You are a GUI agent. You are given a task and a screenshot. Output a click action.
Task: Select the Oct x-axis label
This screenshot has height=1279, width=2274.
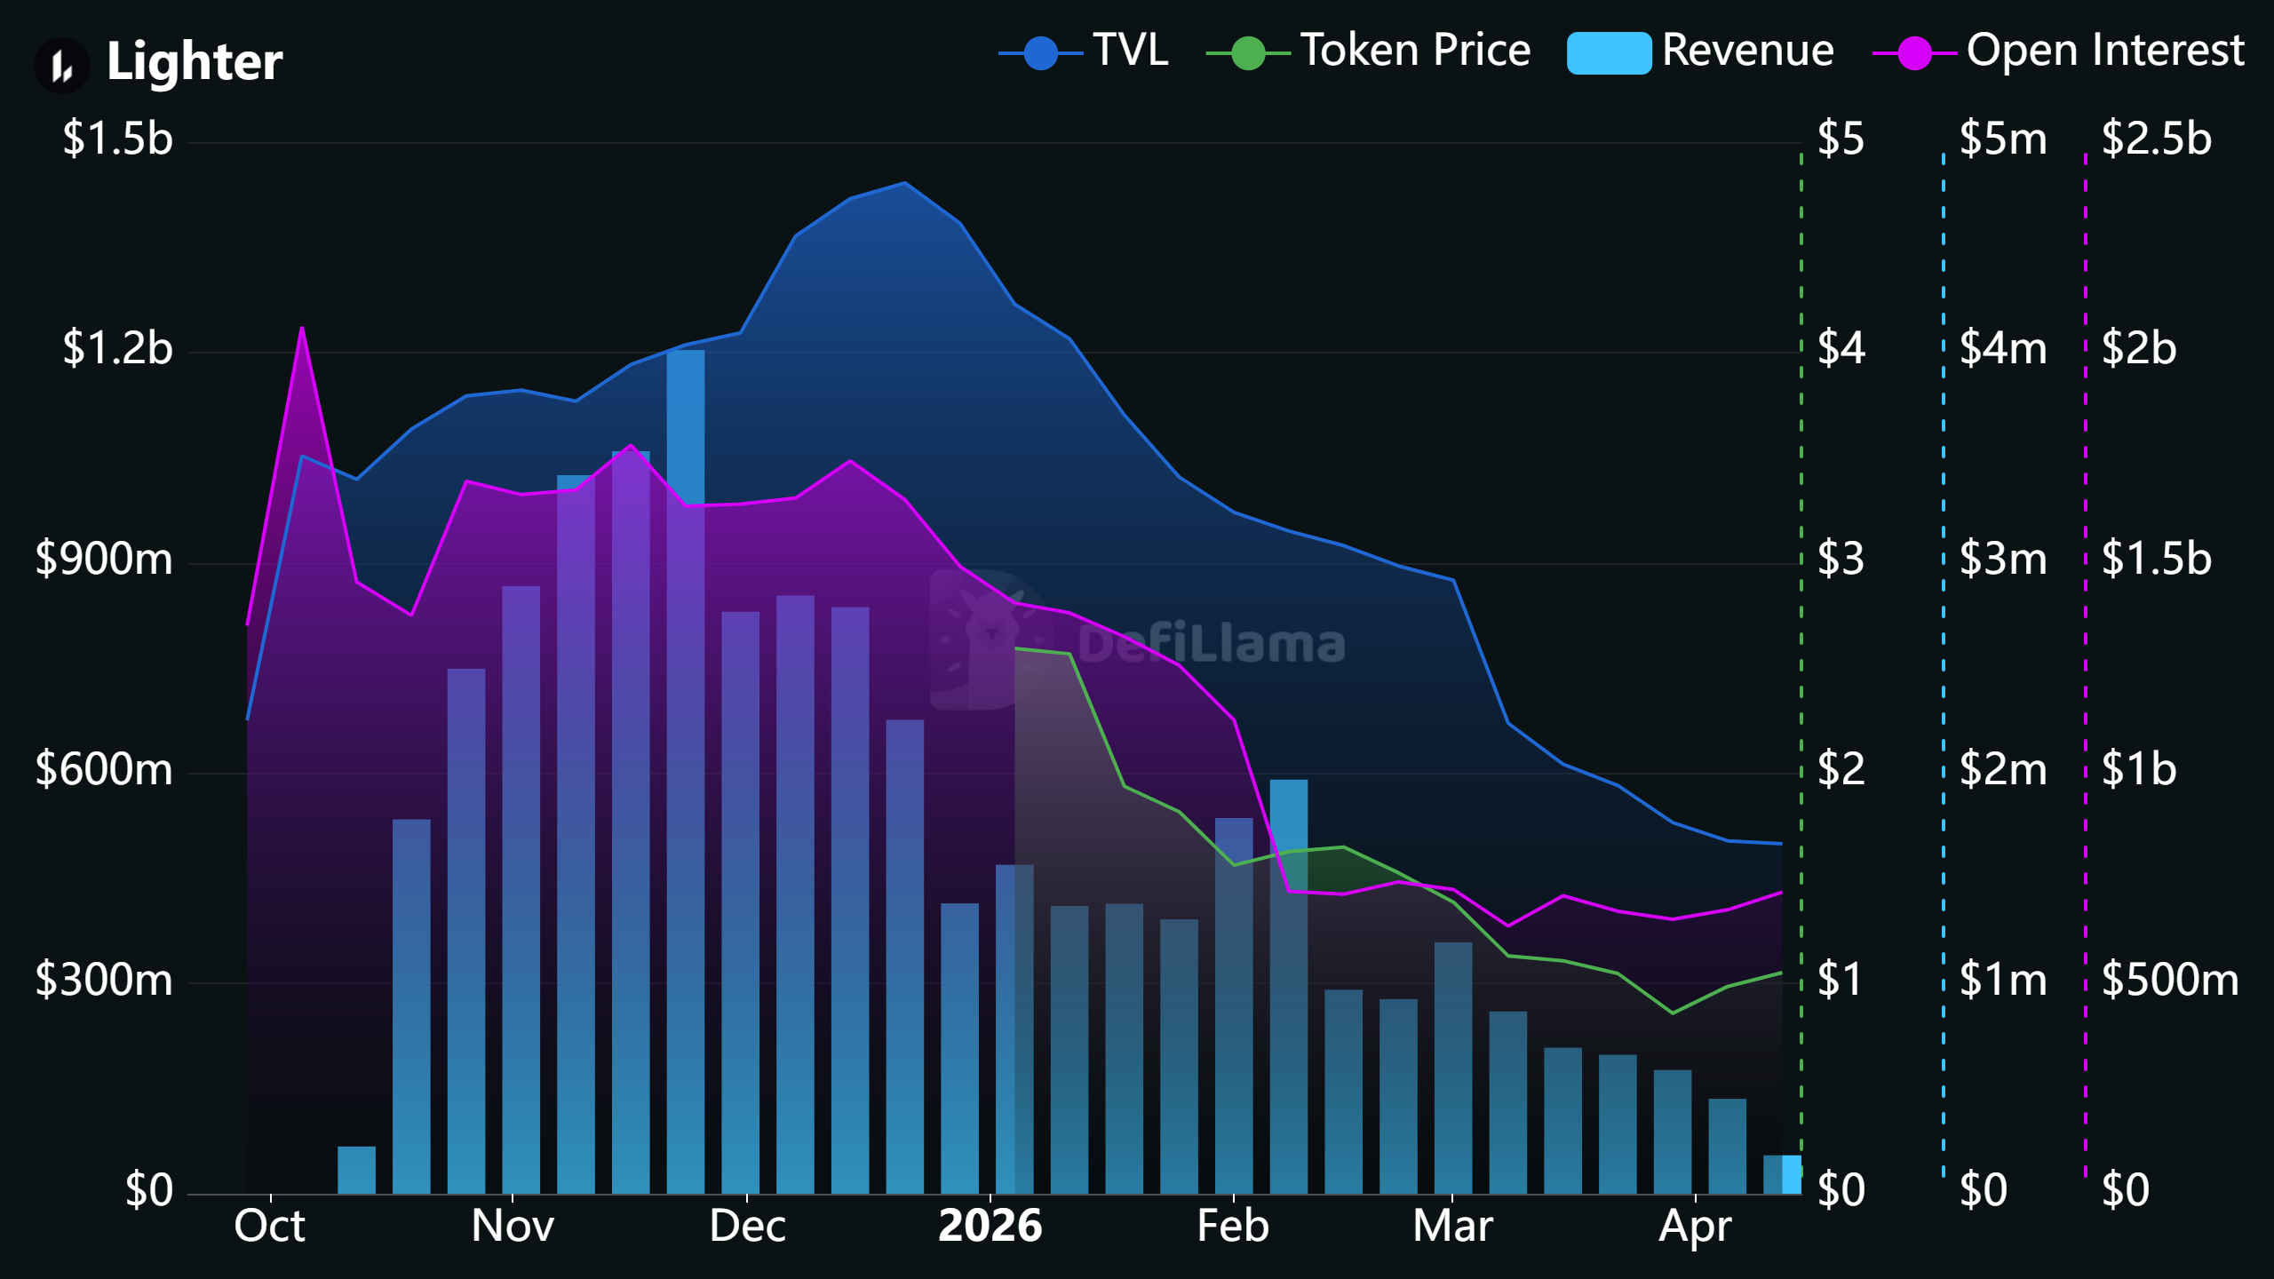tap(269, 1227)
